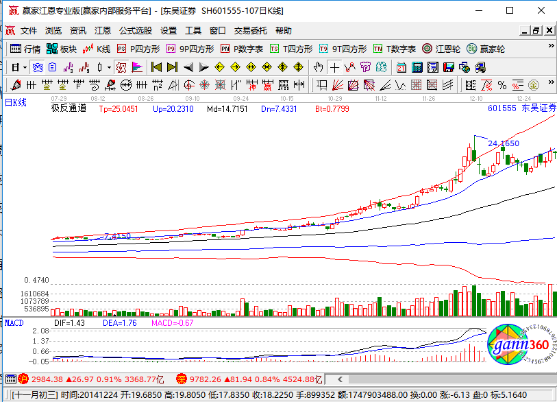Toggle the red 权 adjustment icon
557x402 pixels.
[121, 67]
